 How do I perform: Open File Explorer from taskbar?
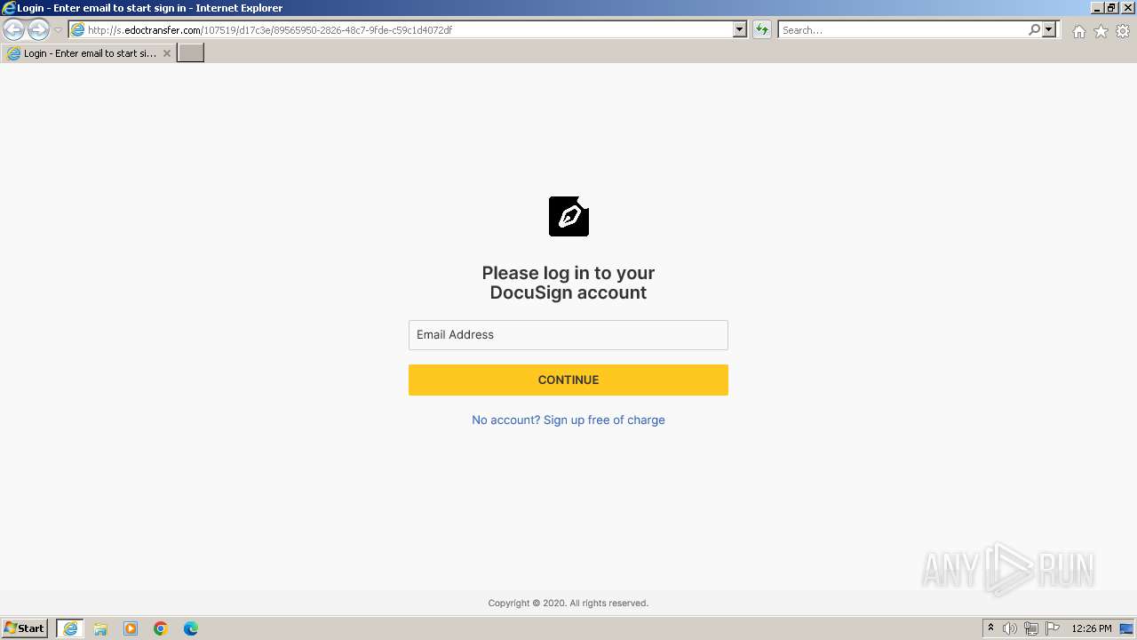(100, 628)
